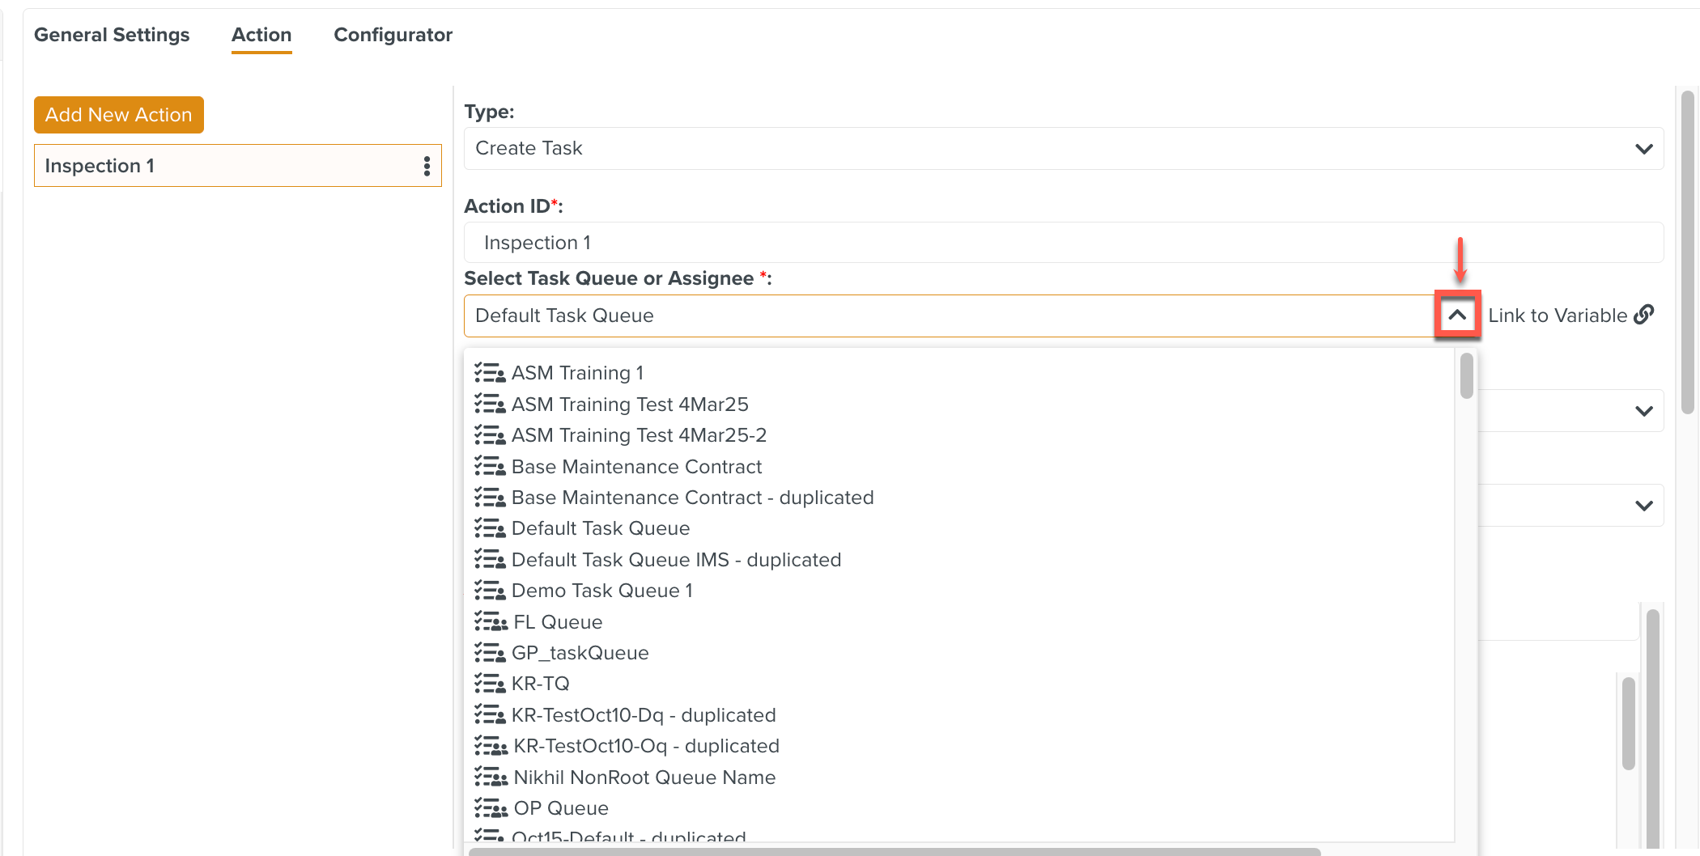This screenshot has height=856, width=1700.
Task: Click the Add New Action button
Action: [x=118, y=114]
